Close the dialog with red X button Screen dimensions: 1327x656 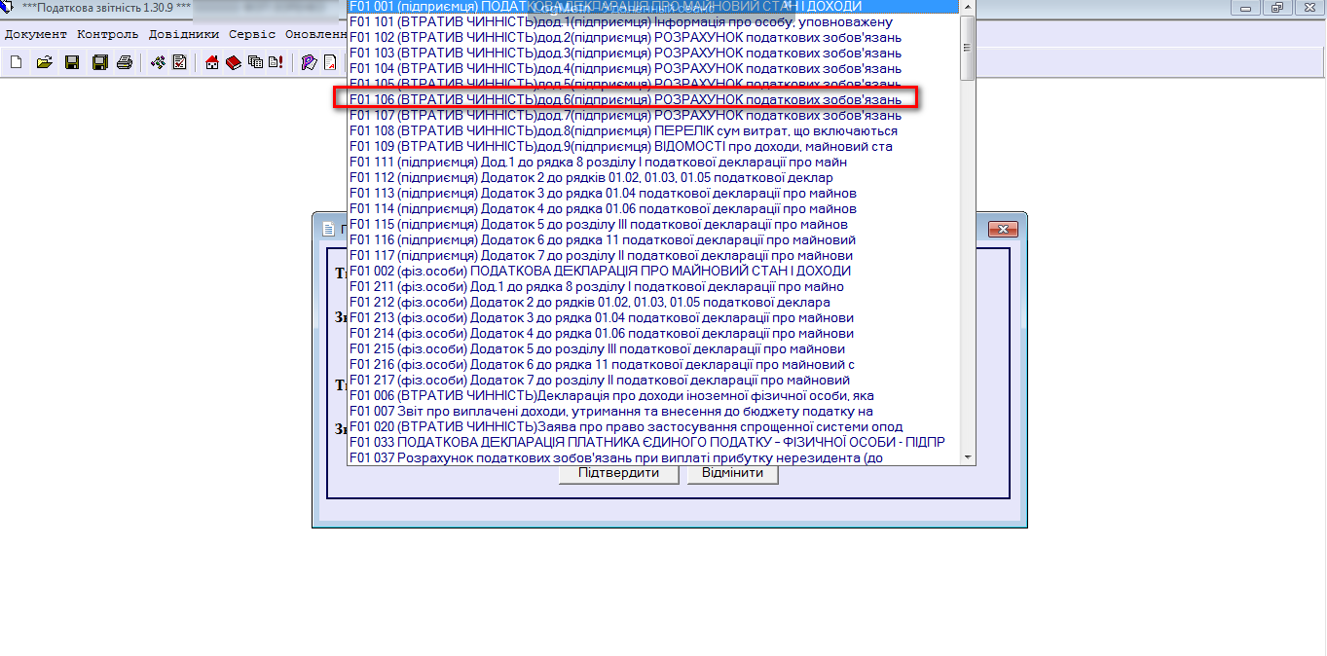1003,229
